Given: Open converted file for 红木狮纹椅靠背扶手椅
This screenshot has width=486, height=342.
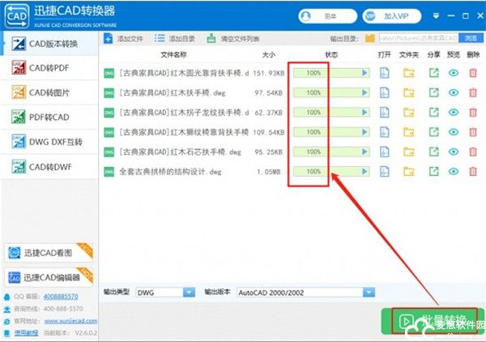Looking at the screenshot, I should (x=384, y=132).
